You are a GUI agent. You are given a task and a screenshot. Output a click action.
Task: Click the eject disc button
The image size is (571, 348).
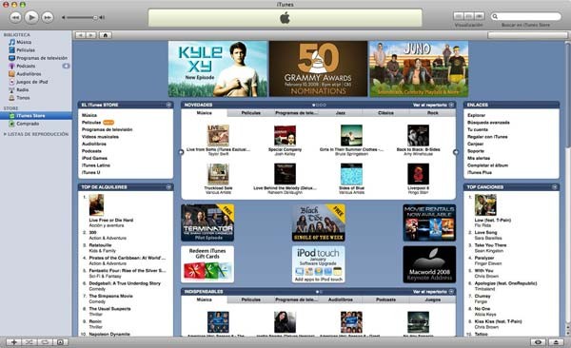pos(556,342)
